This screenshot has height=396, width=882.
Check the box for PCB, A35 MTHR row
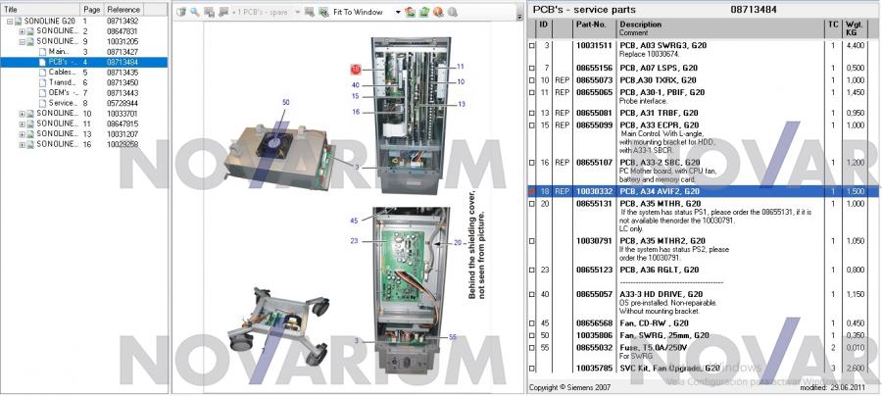point(533,204)
